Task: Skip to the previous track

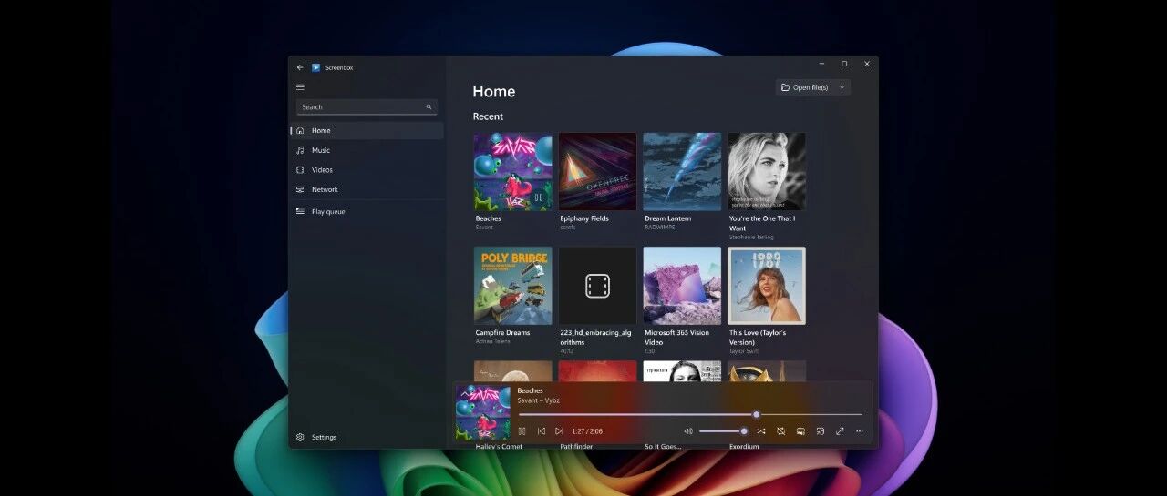Action: point(541,431)
